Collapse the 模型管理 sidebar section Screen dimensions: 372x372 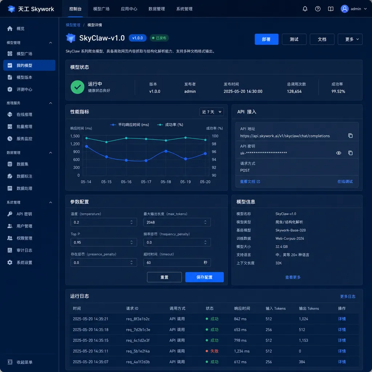pos(50,43)
